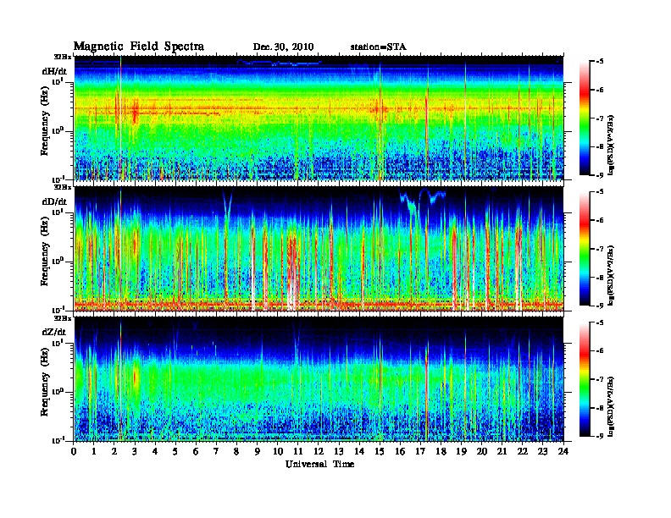Click the -8 label on dH/dt colorbar
The height and width of the screenshot is (518, 671).
tap(600, 146)
